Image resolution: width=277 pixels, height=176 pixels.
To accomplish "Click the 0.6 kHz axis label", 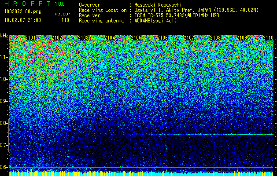I will tap(4, 167).
